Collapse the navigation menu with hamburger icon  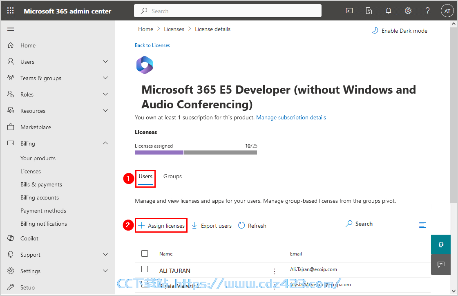click(x=11, y=29)
